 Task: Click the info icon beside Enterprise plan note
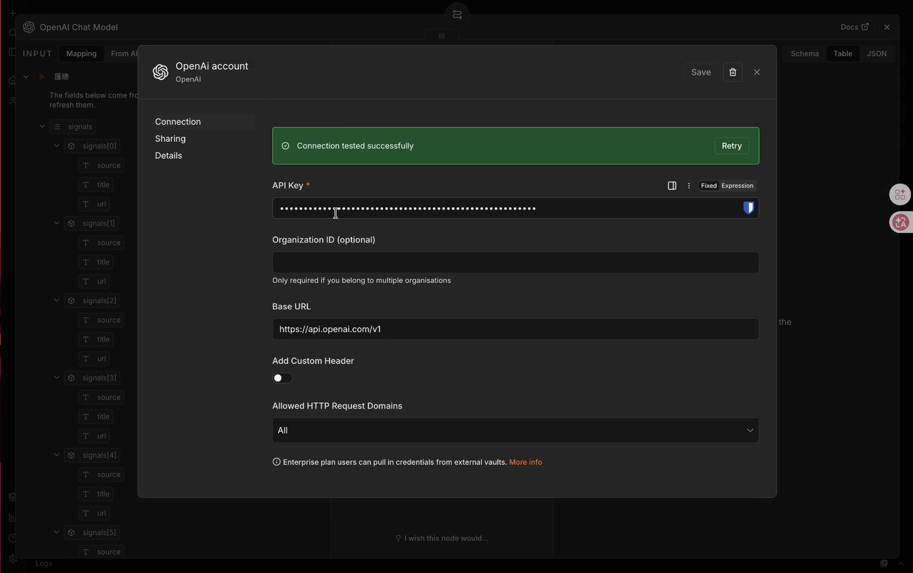[277, 462]
